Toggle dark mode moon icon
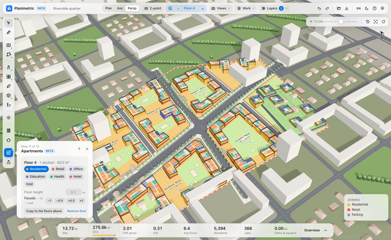The width and height of the screenshot is (391, 240). coord(367,8)
